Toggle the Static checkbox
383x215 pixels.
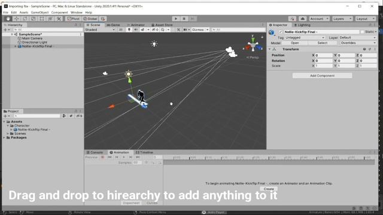coord(362,32)
